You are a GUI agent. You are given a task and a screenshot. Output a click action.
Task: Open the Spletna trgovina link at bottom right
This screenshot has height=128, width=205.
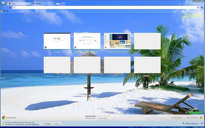click(193, 118)
